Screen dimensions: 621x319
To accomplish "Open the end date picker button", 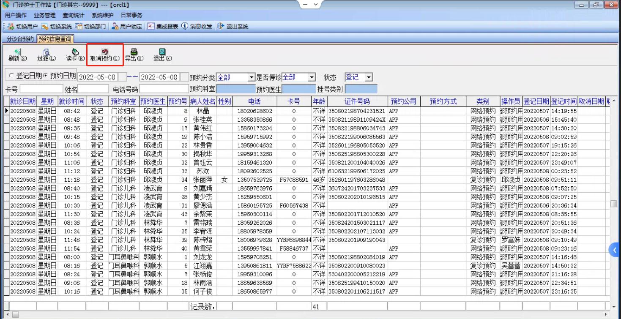I will 184,77.
